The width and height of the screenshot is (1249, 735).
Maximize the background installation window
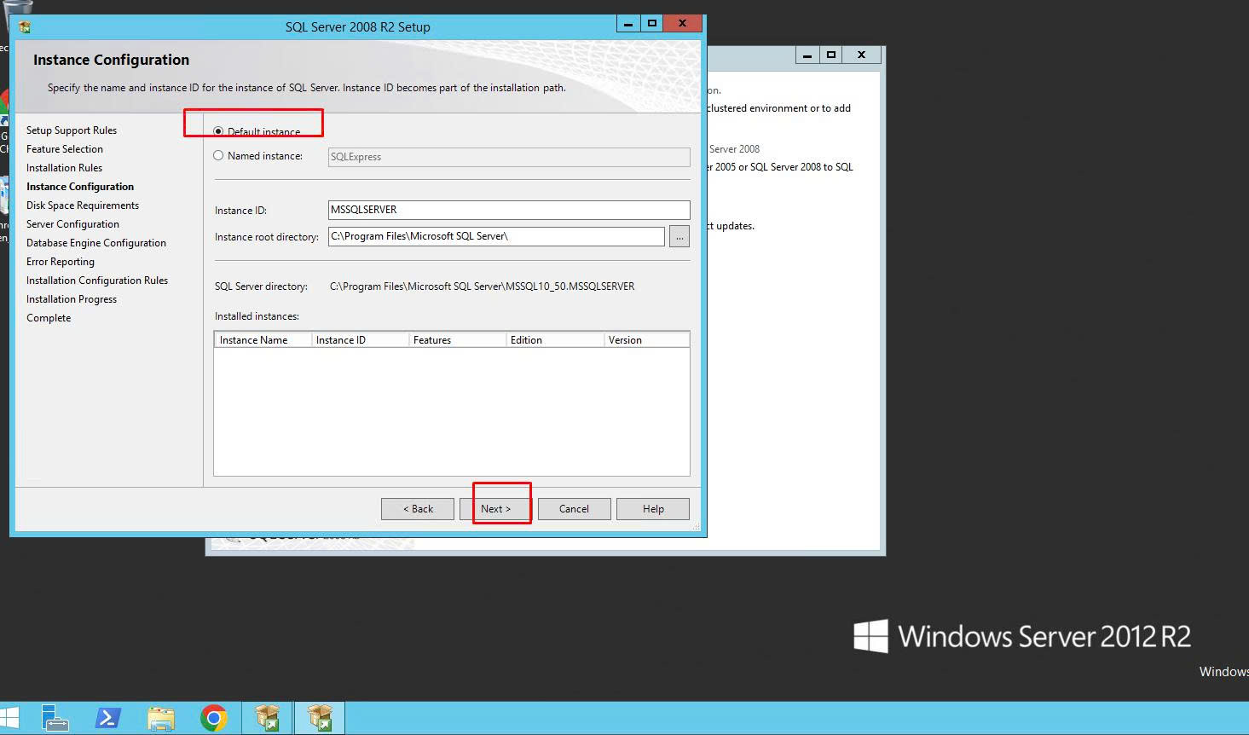tap(830, 55)
